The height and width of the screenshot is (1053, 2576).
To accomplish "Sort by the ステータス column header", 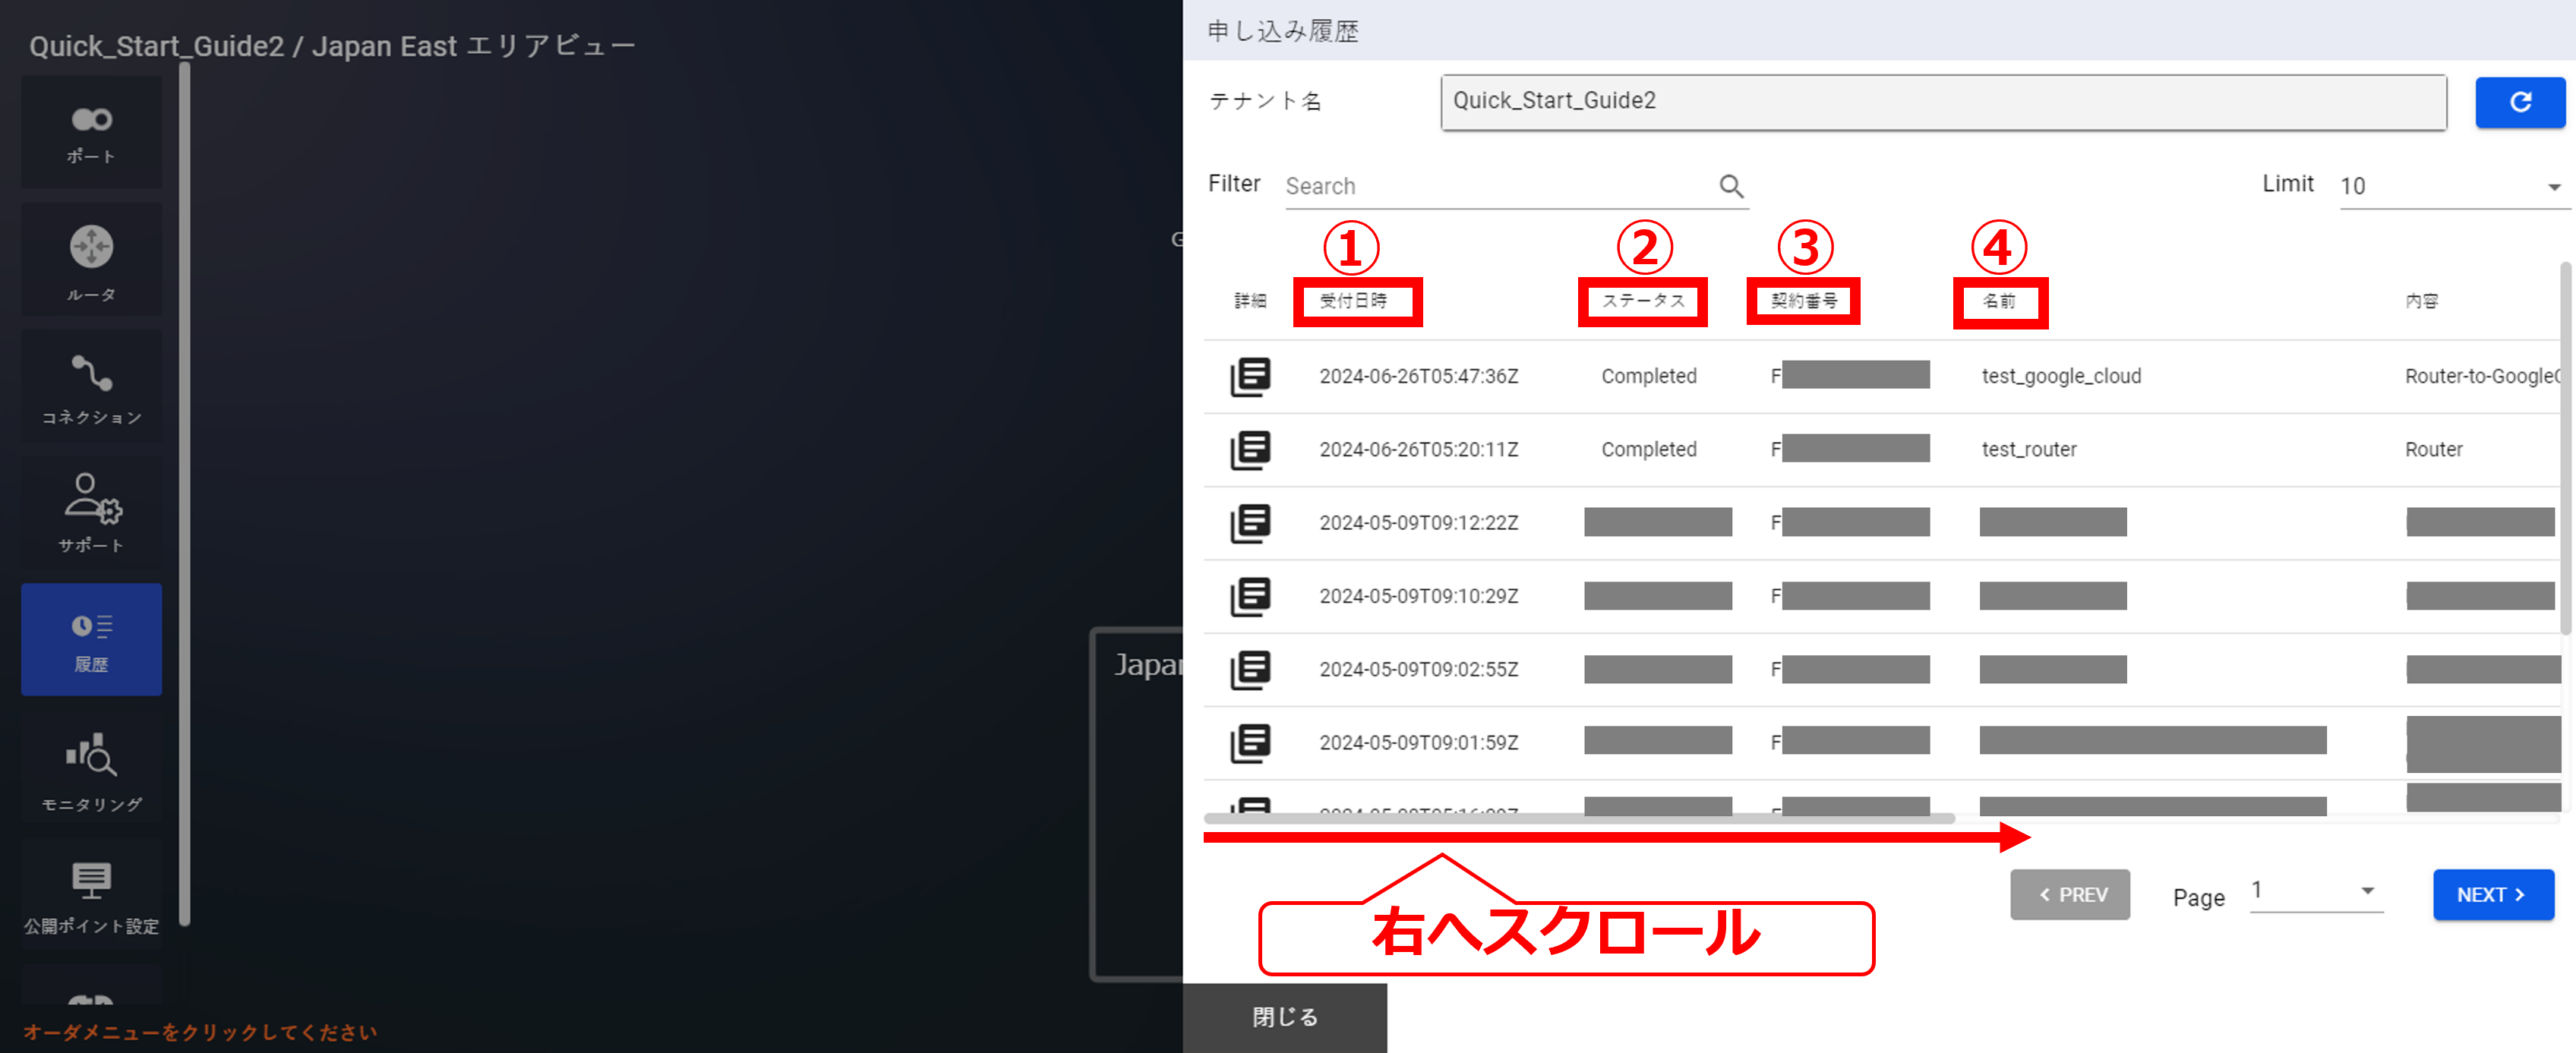I will point(1643,301).
